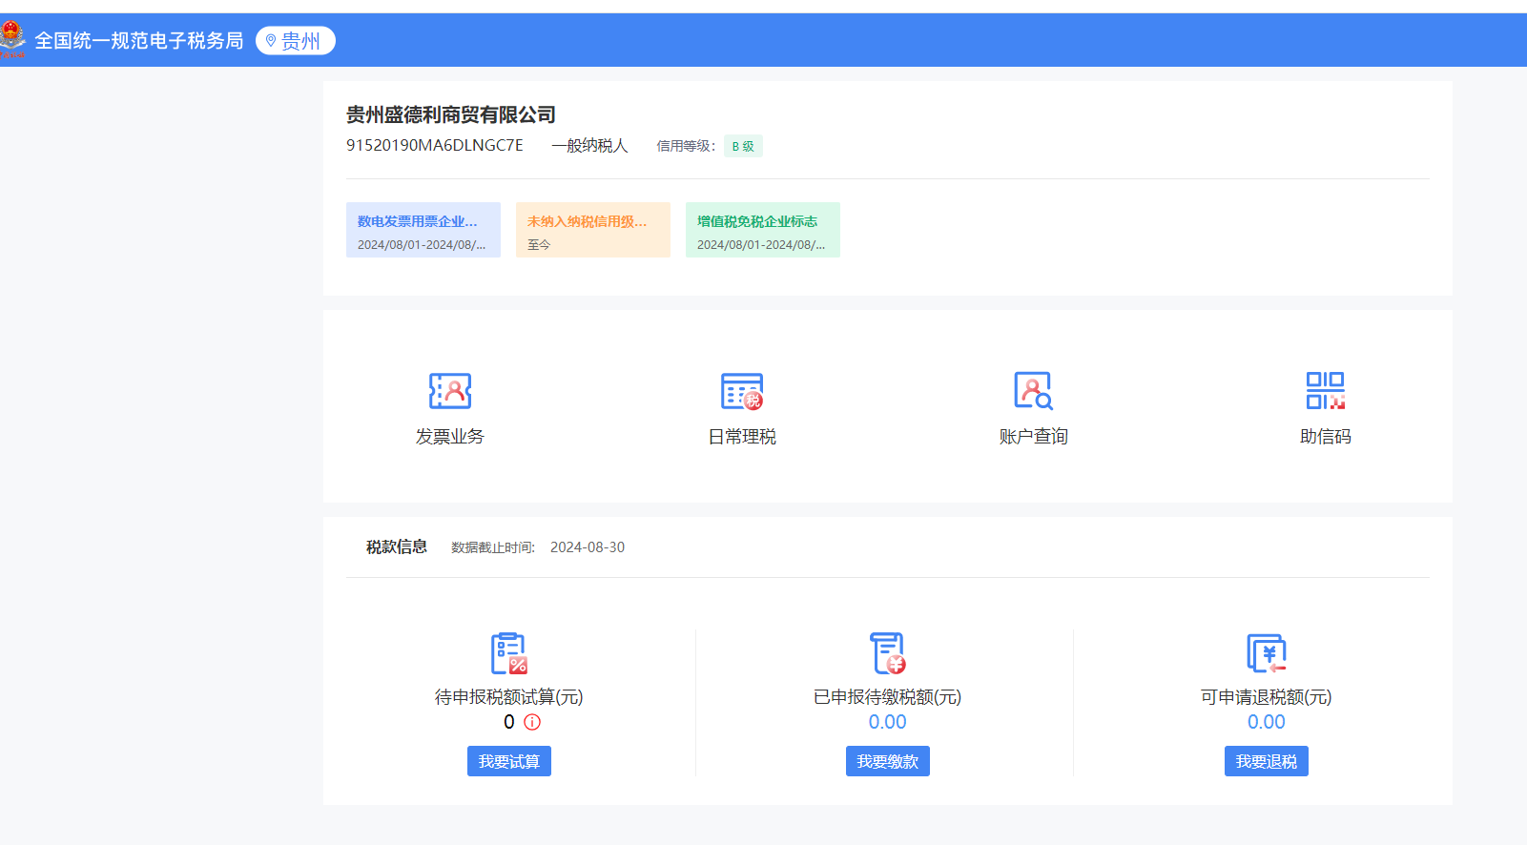
Task: Click the 全国统一规范电子税务局 header title
Action: (139, 41)
